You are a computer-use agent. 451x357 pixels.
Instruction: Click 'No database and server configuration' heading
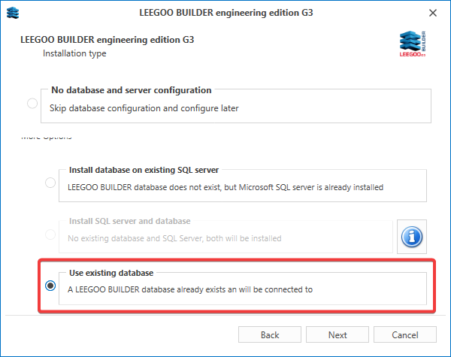(132, 90)
